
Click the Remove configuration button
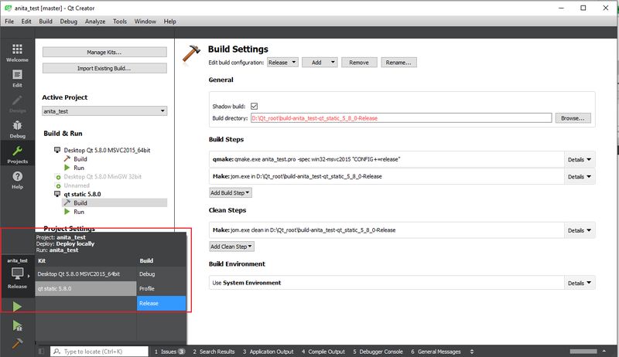[x=359, y=63]
